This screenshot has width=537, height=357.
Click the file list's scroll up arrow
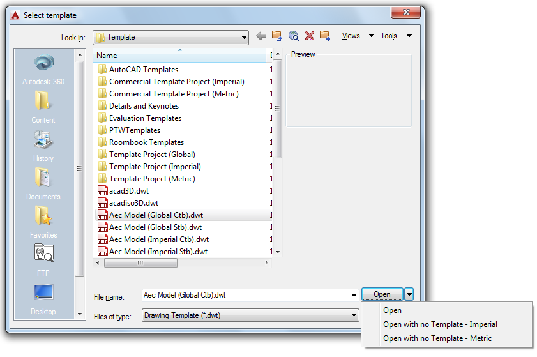coord(278,54)
